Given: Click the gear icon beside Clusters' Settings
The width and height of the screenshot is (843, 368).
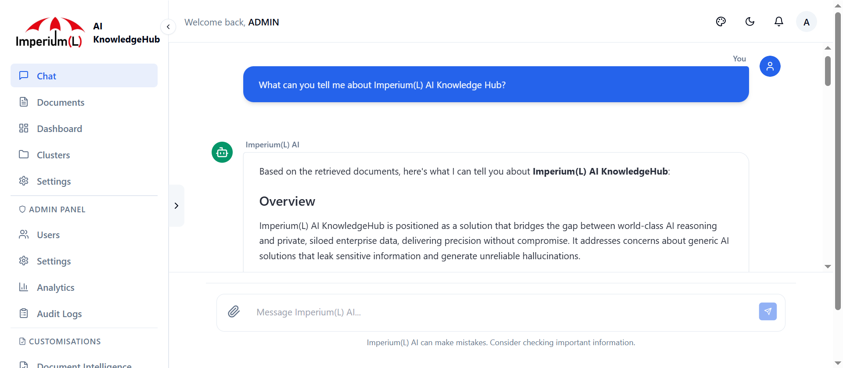Looking at the screenshot, I should point(24,181).
